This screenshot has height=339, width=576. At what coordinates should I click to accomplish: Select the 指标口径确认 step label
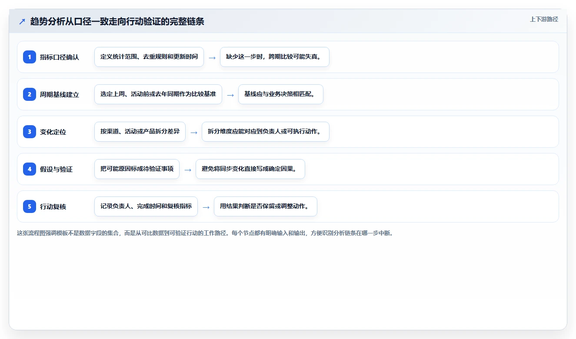[x=60, y=57]
